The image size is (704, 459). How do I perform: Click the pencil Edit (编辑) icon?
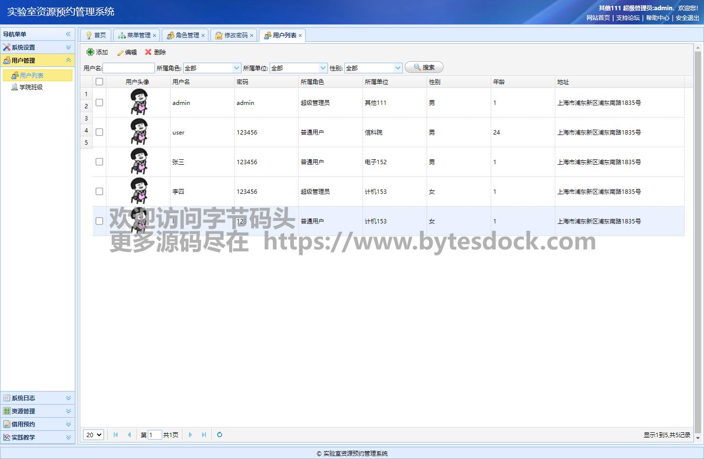tap(120, 52)
